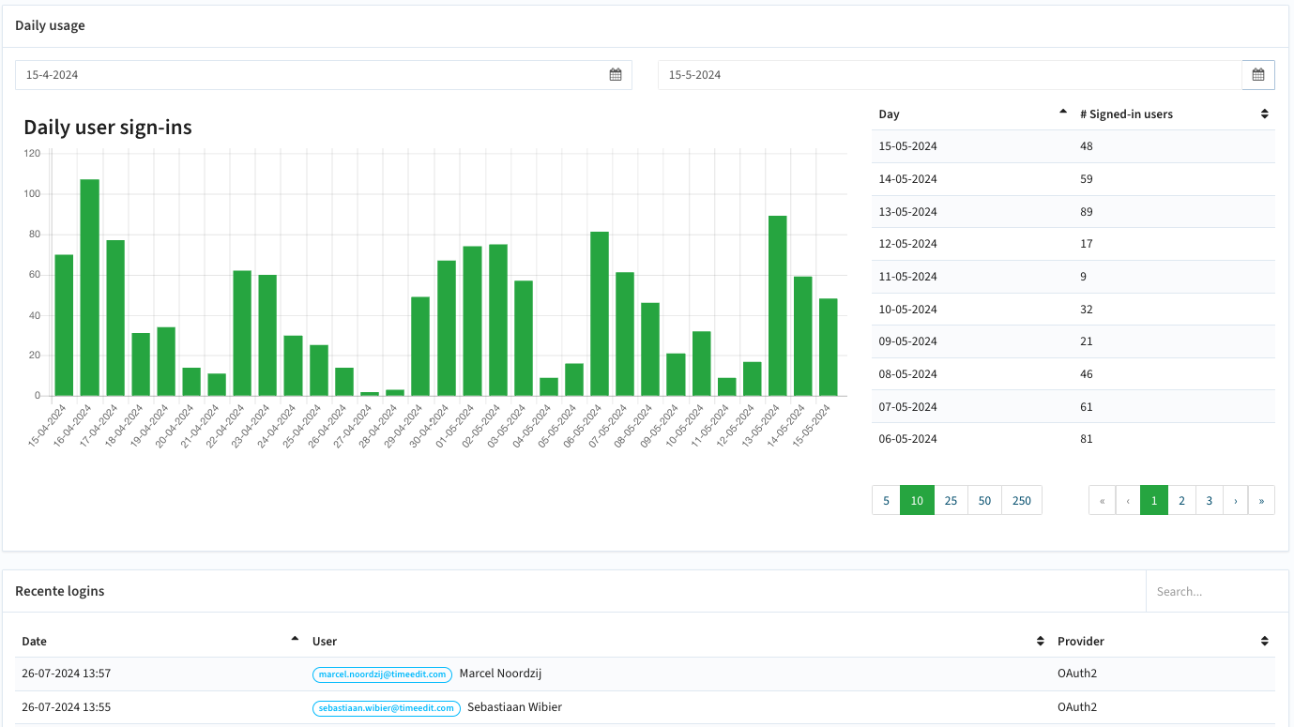Click table row 13-05-2024
Image resolution: width=1294 pixels, height=727 pixels.
point(1073,211)
